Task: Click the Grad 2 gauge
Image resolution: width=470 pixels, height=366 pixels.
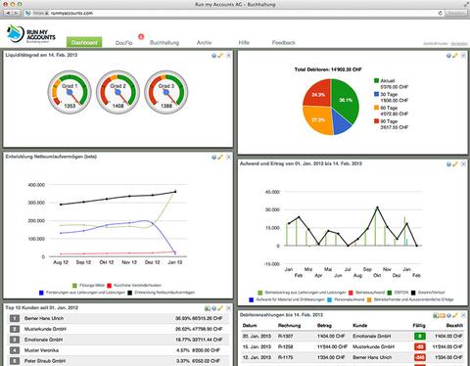Action: [117, 93]
